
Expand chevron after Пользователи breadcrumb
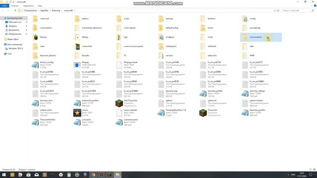(39, 10)
